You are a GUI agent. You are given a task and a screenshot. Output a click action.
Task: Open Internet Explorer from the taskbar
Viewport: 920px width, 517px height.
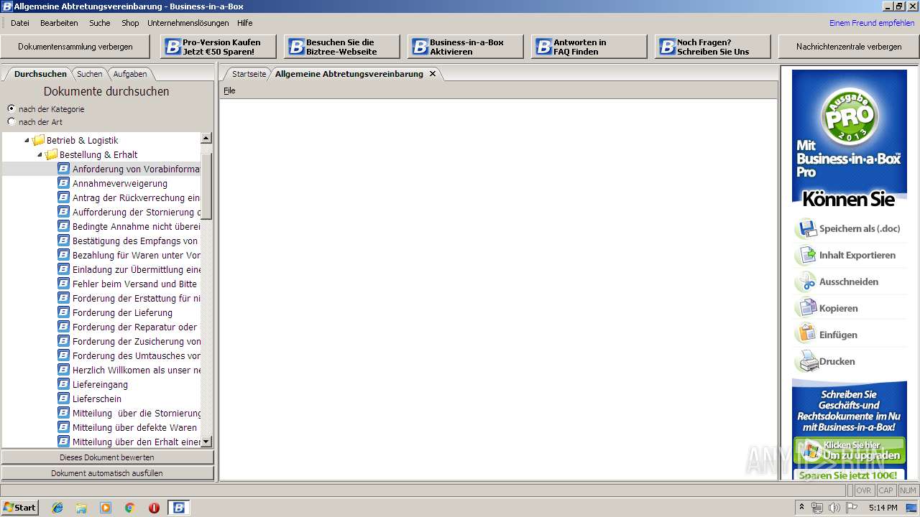57,508
